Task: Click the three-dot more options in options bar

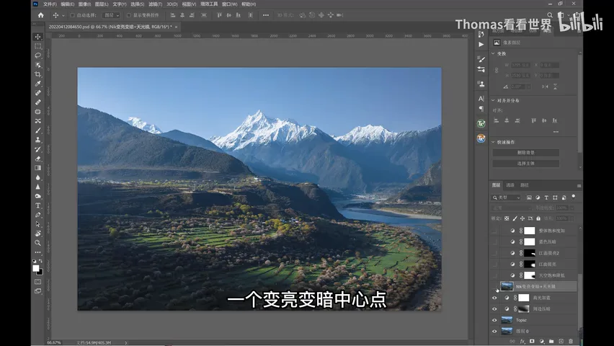Action: coord(266,15)
